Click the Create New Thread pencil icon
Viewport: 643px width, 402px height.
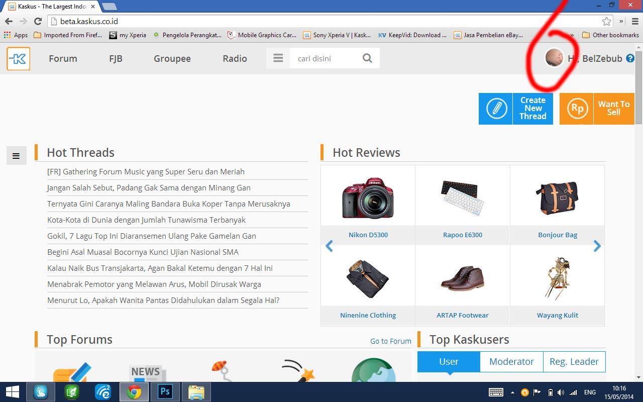[x=496, y=109]
